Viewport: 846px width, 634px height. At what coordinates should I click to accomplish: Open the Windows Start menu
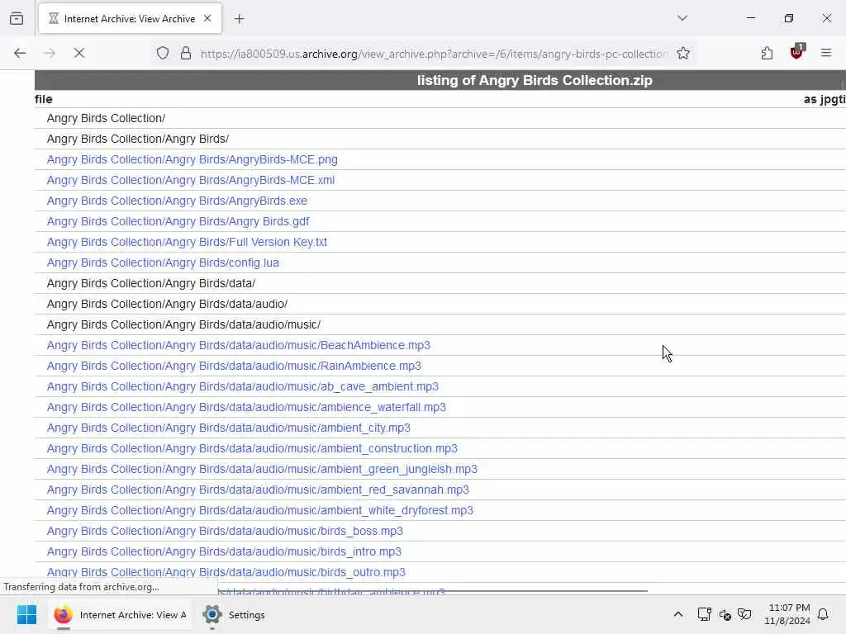[x=26, y=614]
